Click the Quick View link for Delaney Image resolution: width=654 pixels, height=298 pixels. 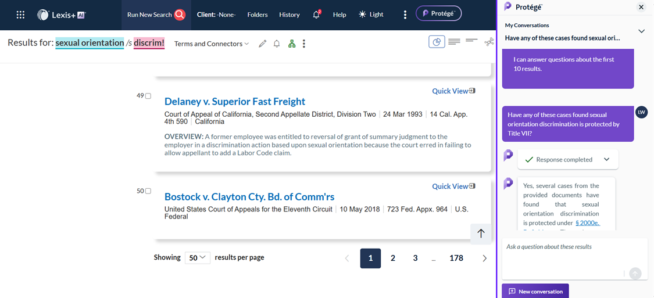pos(450,91)
